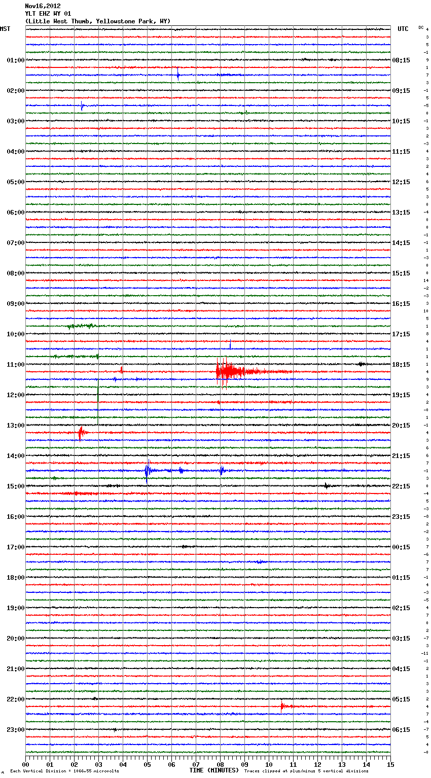Screen dimensions: 431x778
Task: Select minute 00 on the bottom axis
Action: click(25, 764)
